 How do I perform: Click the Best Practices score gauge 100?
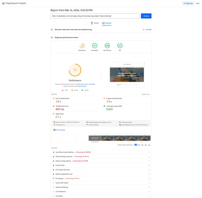[107, 46]
